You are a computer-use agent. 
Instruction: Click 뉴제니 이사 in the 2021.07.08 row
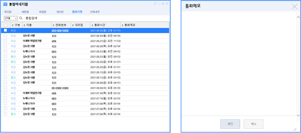pyautogui.click(x=29, y=104)
